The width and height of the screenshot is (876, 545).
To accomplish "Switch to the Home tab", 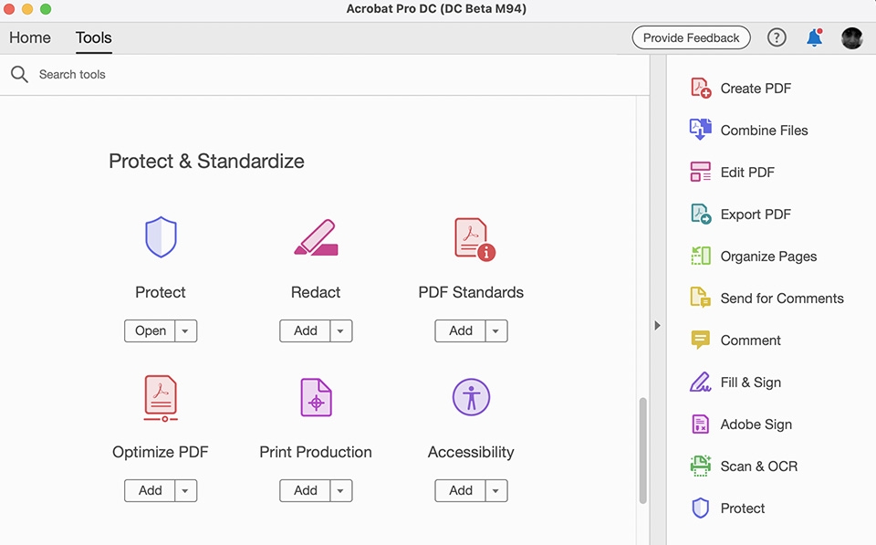I will pos(30,37).
